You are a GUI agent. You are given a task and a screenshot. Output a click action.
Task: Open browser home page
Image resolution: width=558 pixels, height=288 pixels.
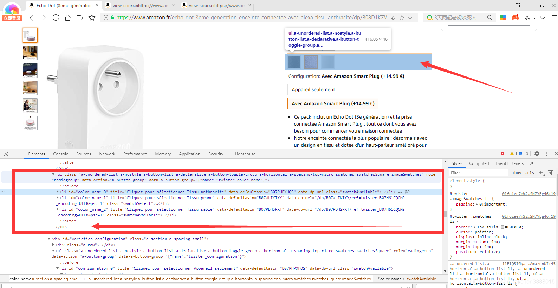tap(68, 18)
